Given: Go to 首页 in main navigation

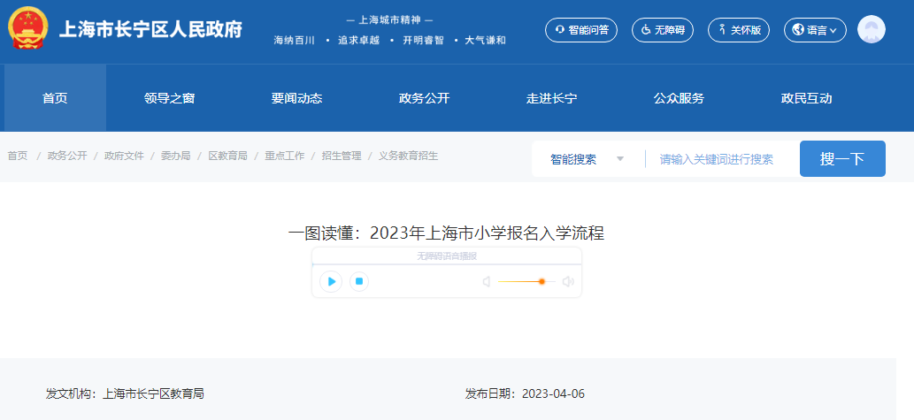Looking at the screenshot, I should [x=55, y=98].
